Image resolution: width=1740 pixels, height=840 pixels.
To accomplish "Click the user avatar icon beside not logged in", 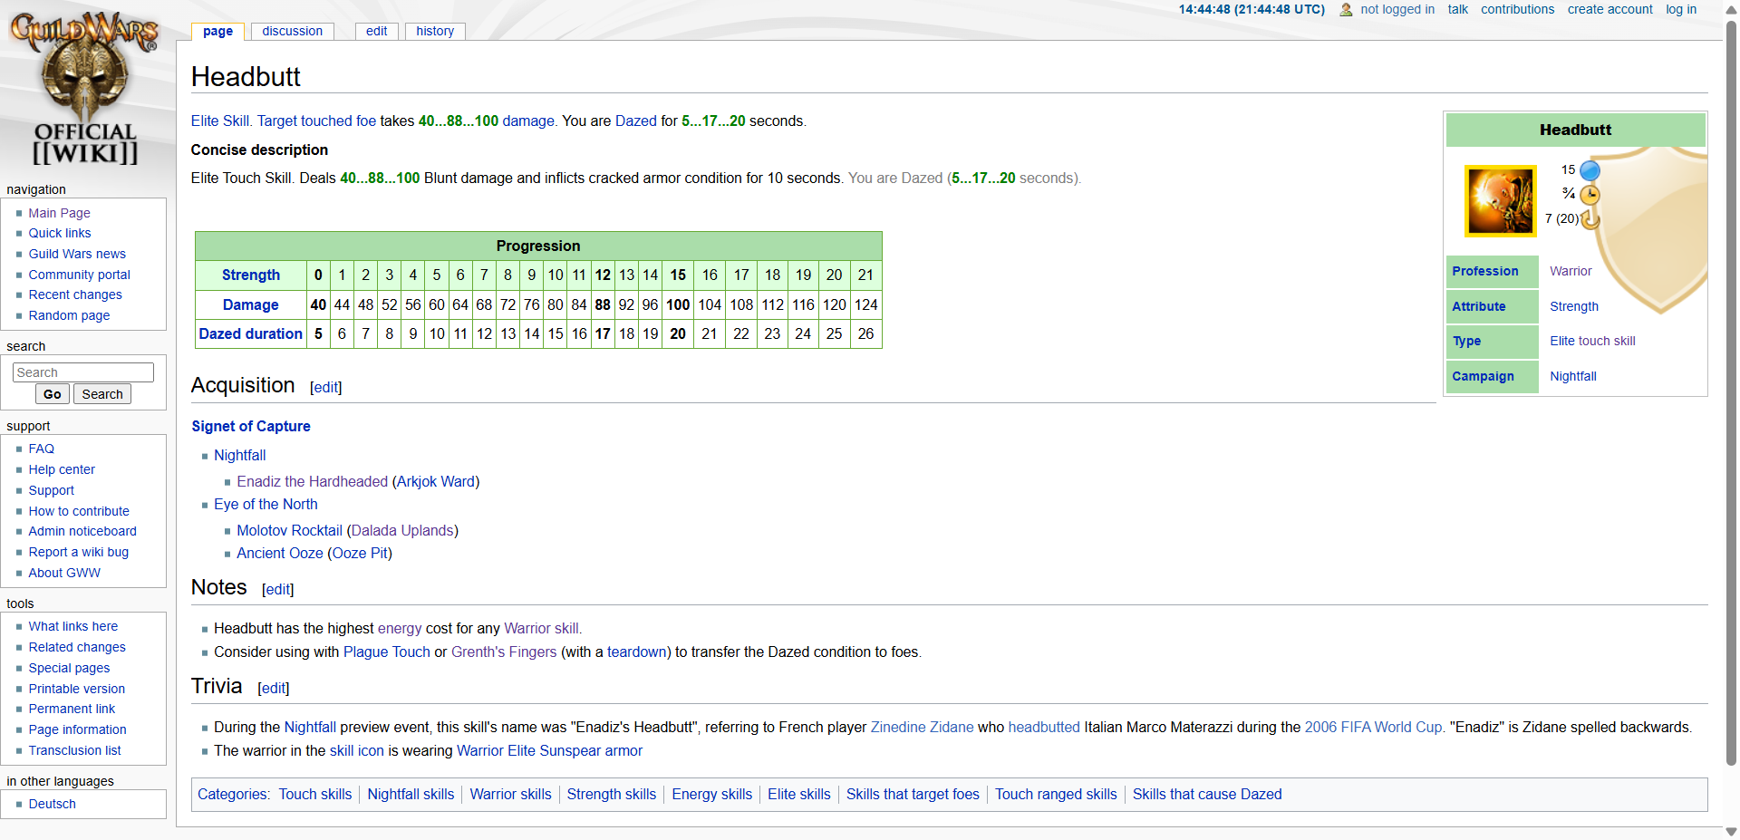I will pos(1346,10).
